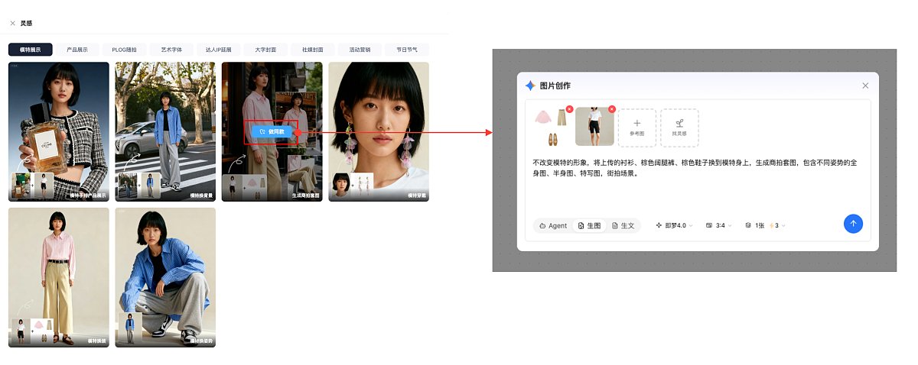The image size is (918, 365).
Task: Open the 活动营销 tab
Action: 360,50
